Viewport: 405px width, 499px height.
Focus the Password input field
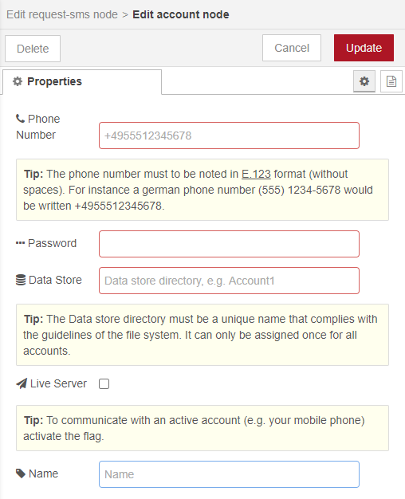[230, 244]
